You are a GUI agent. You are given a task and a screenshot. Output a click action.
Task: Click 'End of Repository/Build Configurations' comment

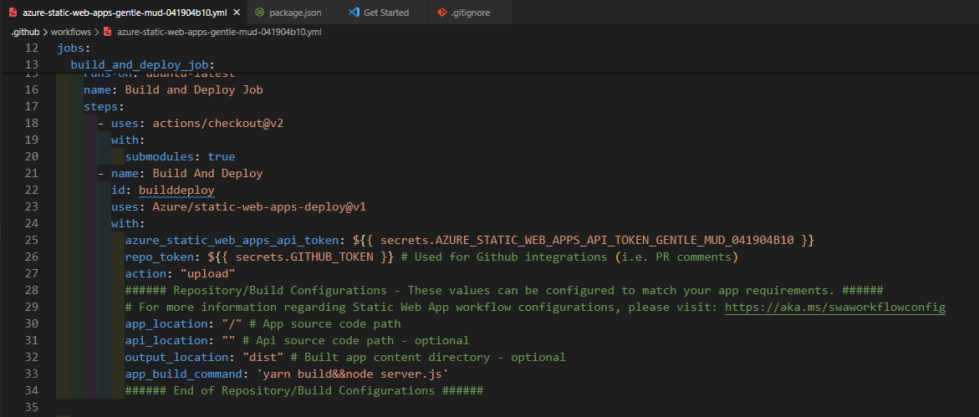(x=304, y=391)
